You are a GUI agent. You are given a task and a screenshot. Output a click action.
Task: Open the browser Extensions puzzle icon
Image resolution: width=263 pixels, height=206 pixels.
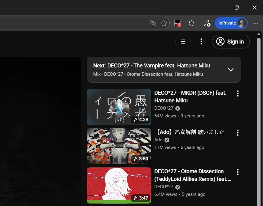click(191, 23)
